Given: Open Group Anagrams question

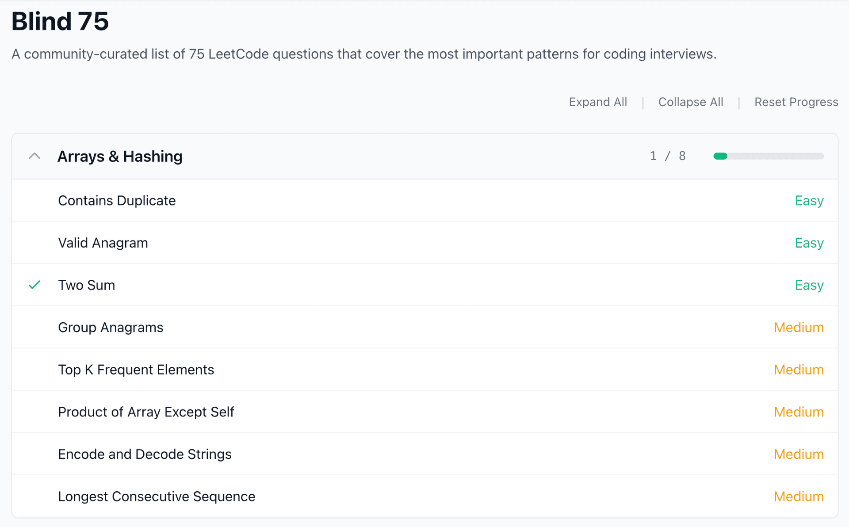Looking at the screenshot, I should coord(111,328).
